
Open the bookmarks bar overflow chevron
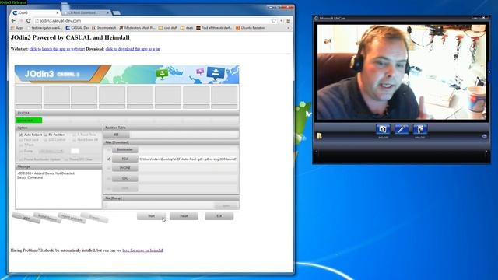[x=289, y=28]
